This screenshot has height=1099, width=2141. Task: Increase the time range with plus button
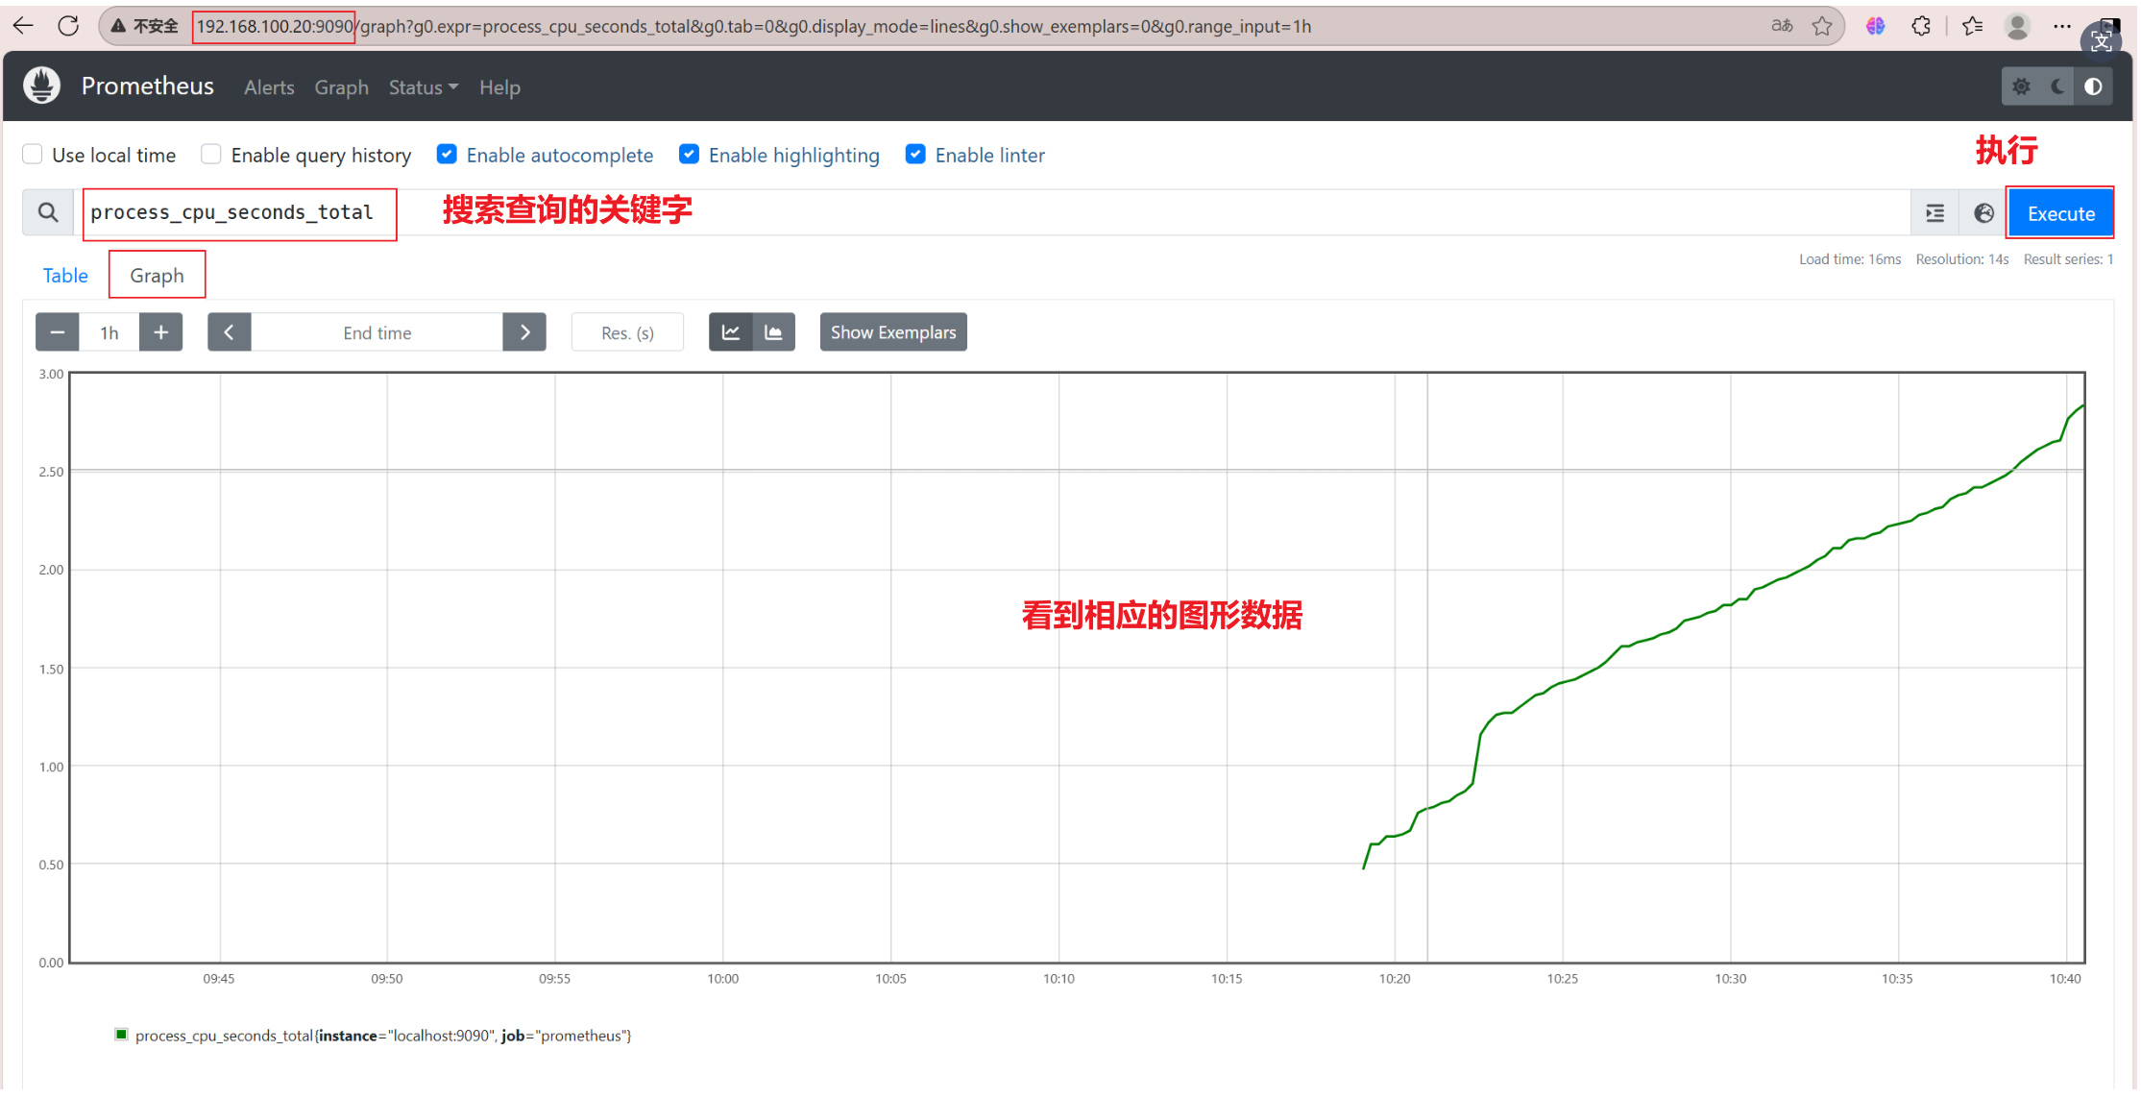[160, 332]
